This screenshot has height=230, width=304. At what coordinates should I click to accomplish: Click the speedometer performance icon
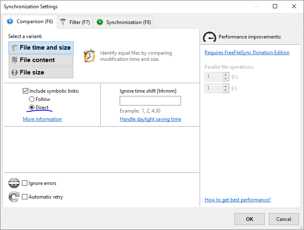[x=210, y=37]
